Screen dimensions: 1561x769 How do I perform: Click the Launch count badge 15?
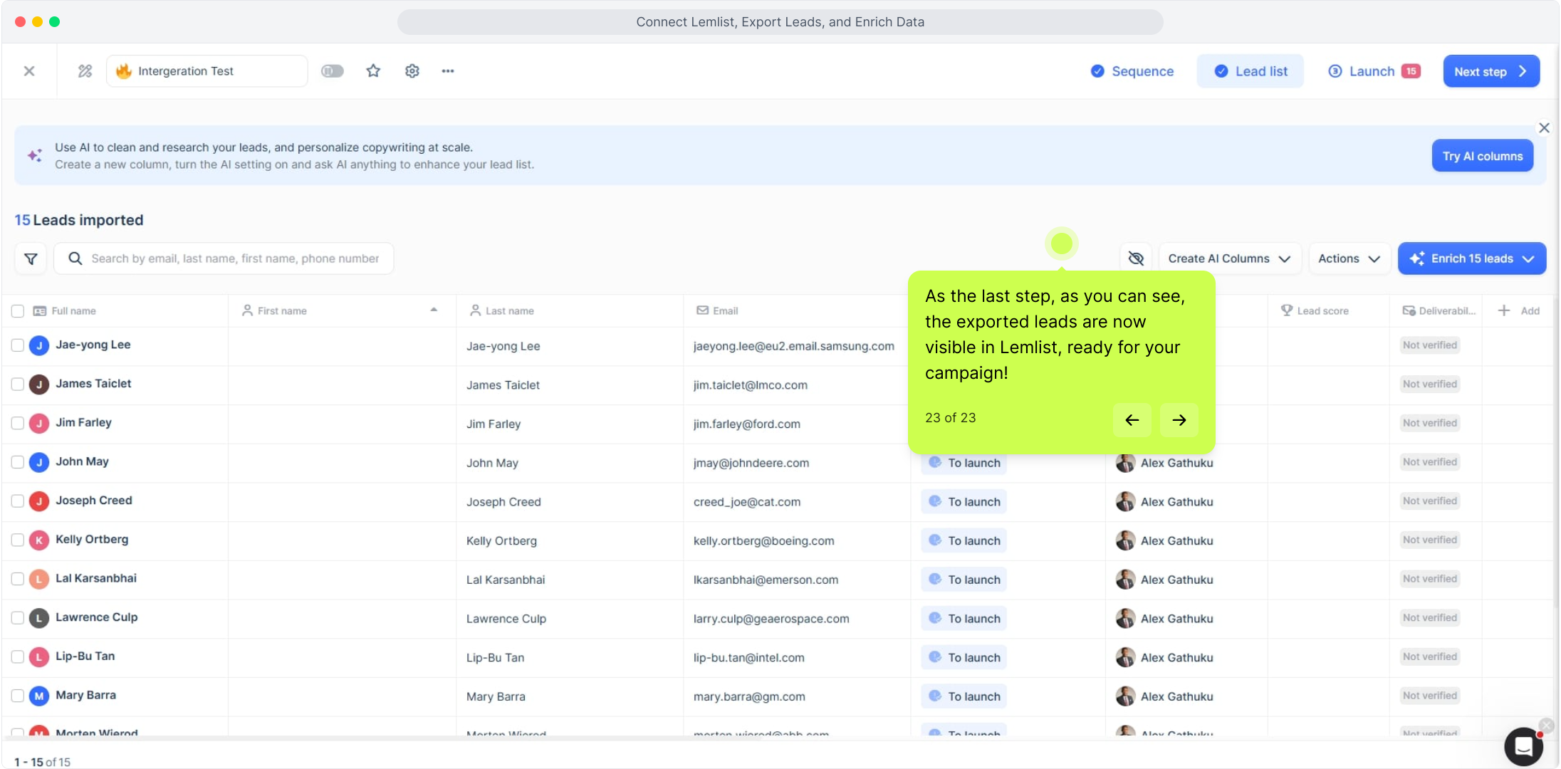click(1411, 71)
